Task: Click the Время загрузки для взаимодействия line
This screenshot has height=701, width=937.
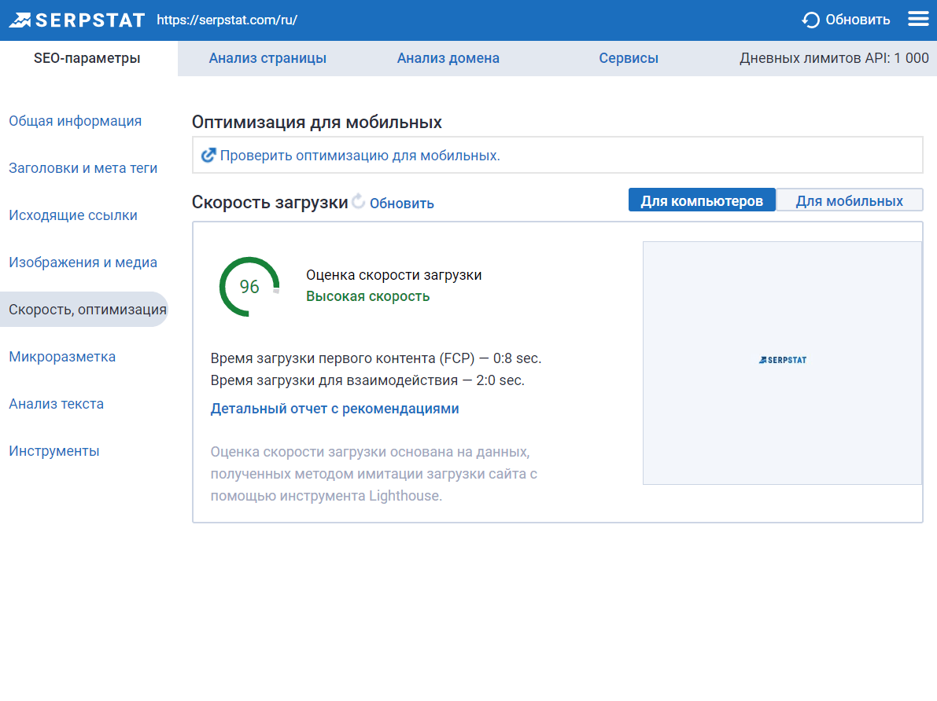Action: pos(367,380)
